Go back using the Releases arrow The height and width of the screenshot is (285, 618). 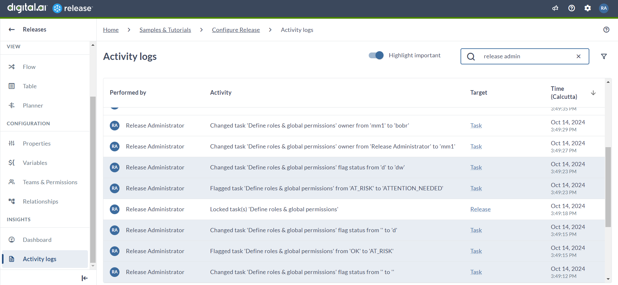12,30
